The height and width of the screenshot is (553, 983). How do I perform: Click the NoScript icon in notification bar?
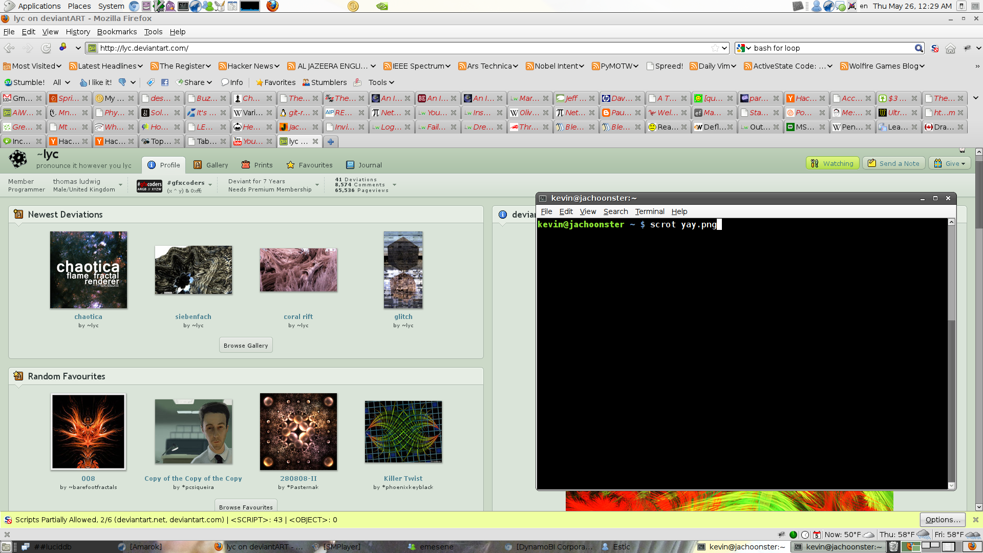[x=8, y=520]
